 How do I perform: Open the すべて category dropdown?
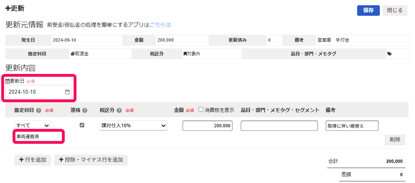[x=32, y=125]
